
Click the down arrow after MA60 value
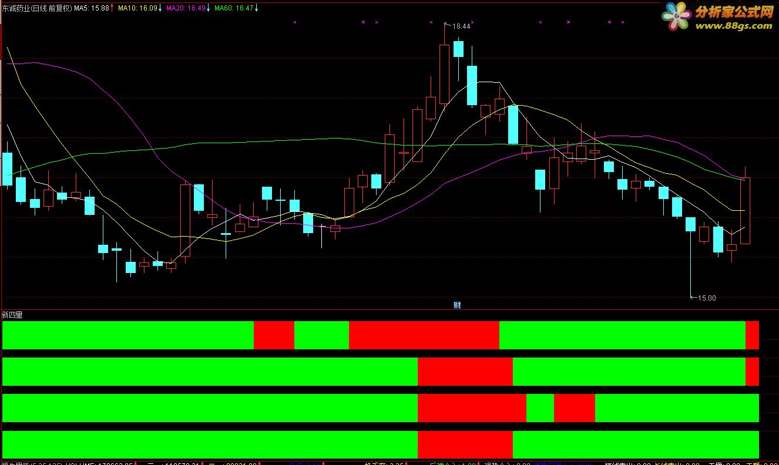point(256,8)
